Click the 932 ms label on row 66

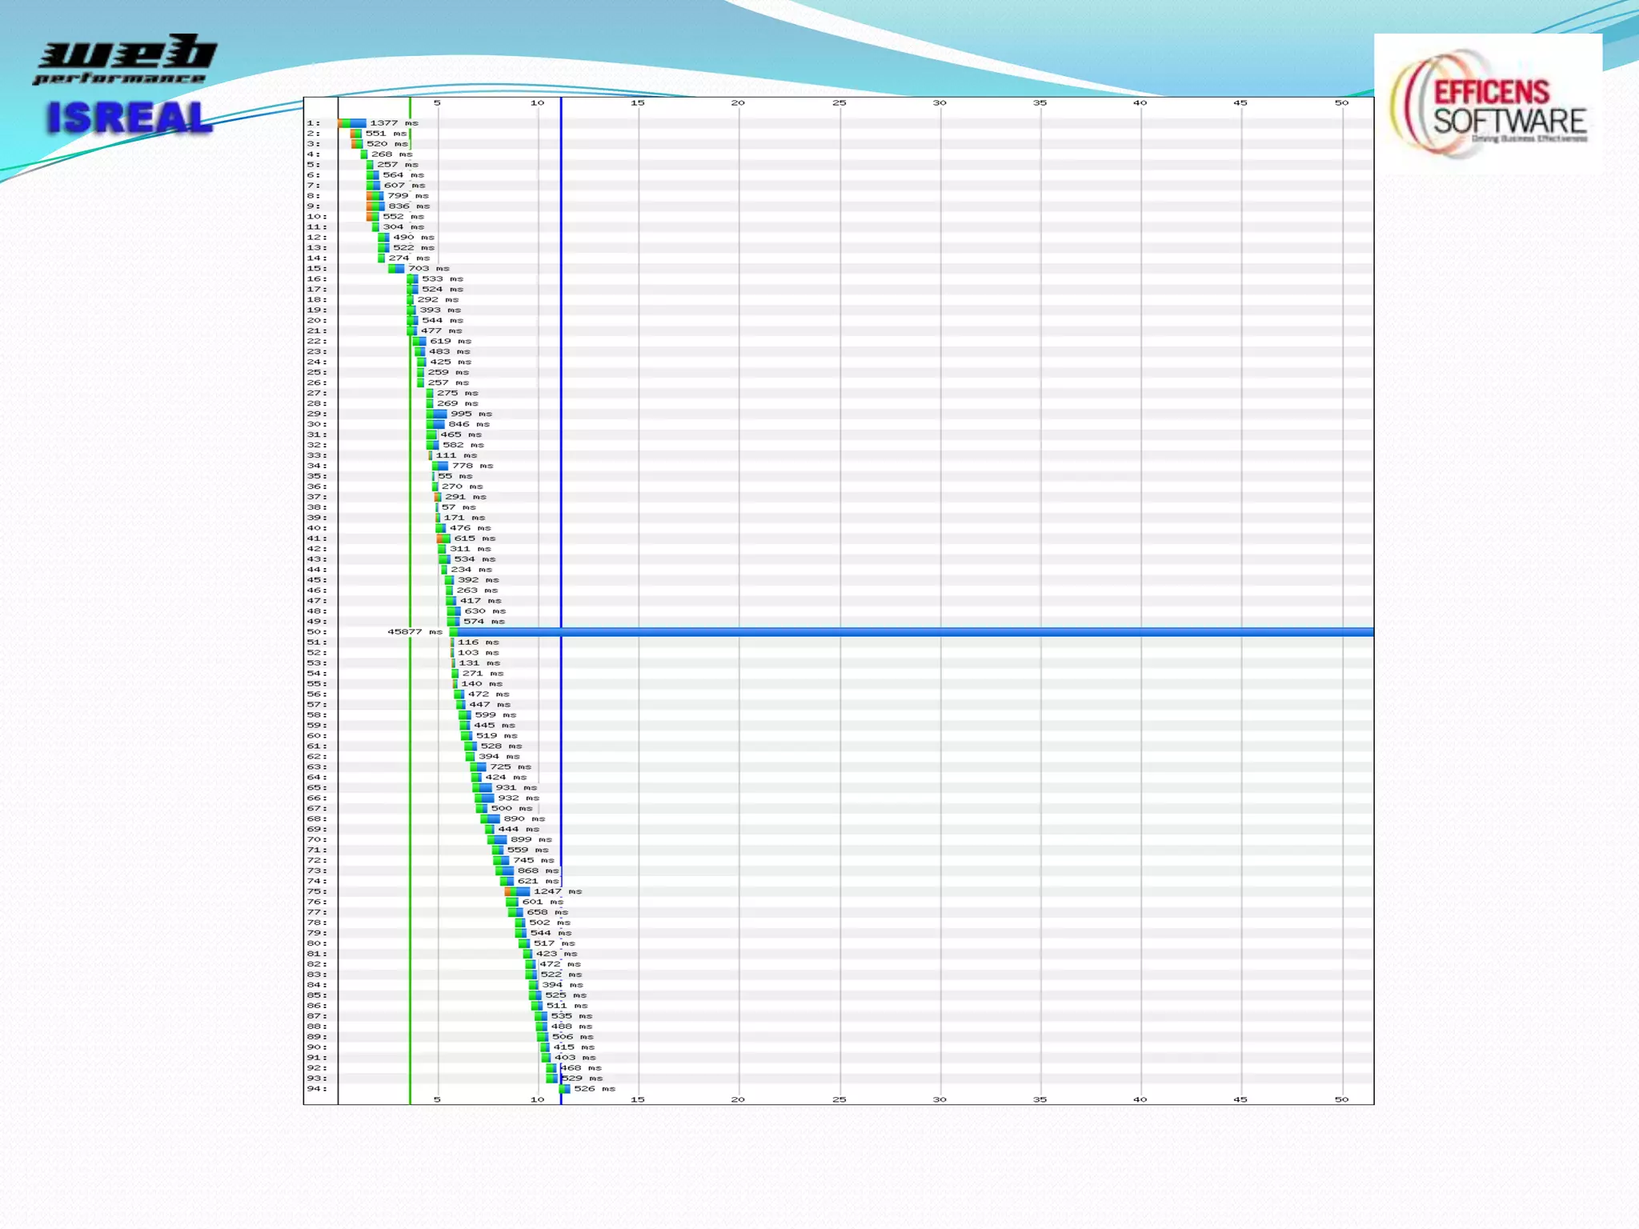tap(518, 799)
